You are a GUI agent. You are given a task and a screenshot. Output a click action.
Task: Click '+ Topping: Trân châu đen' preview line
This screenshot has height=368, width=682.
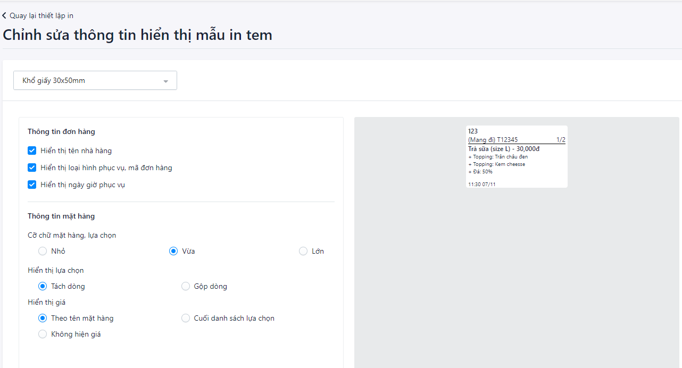[498, 157]
